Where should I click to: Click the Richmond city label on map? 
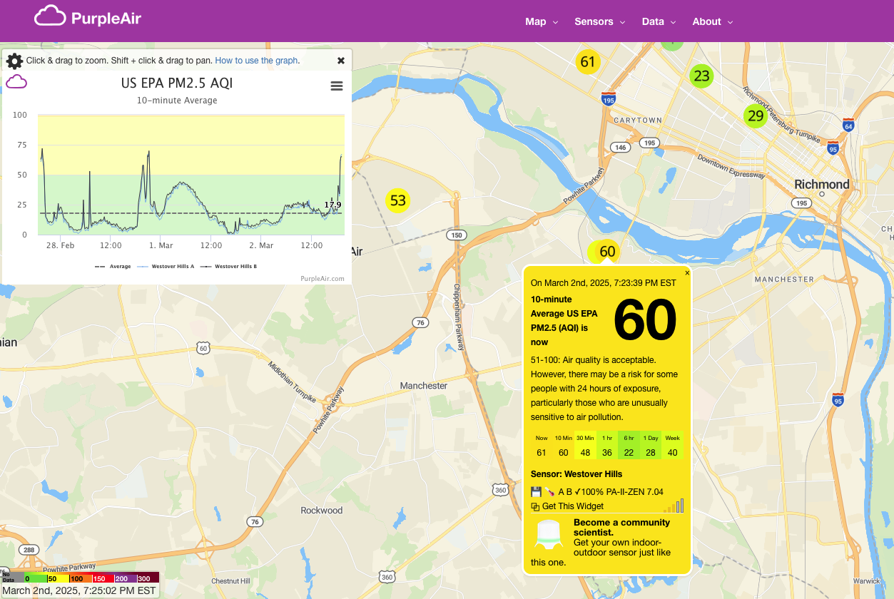[x=822, y=184]
